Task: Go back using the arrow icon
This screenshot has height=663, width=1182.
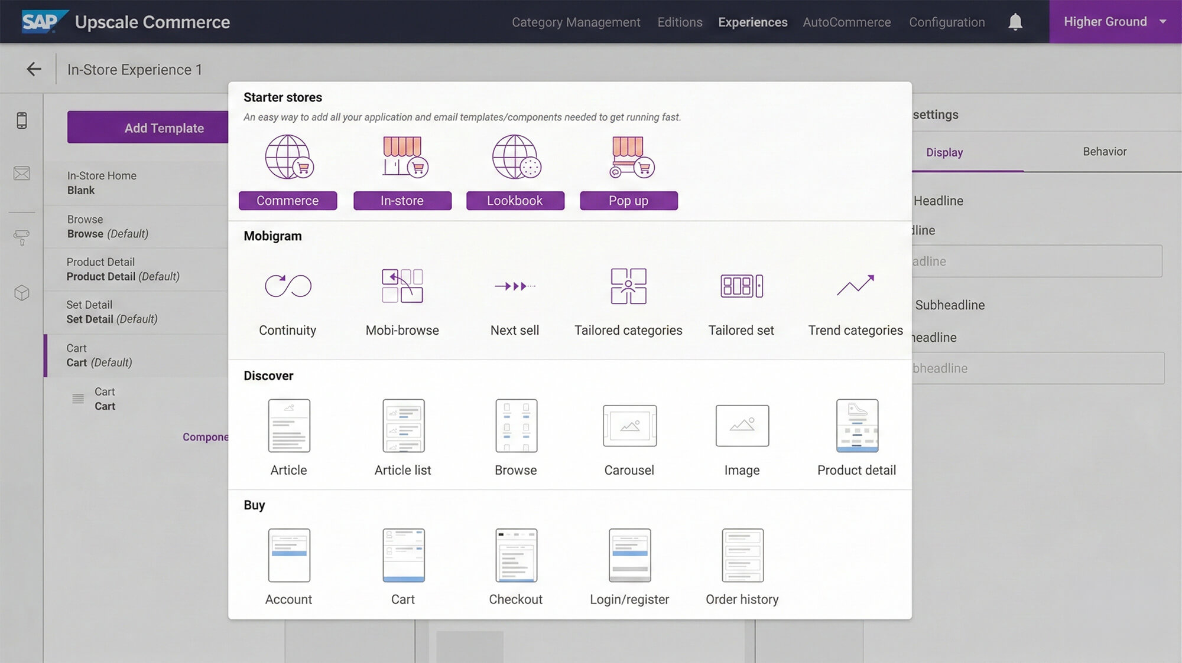Action: (34, 69)
